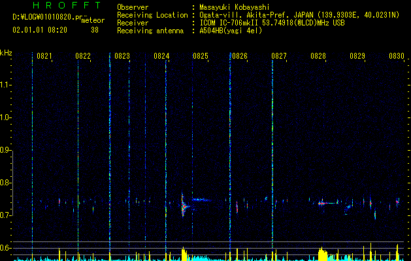Click receiver value ICOM IC-706mkII
The width and height of the screenshot is (411, 261).
pyautogui.click(x=229, y=23)
